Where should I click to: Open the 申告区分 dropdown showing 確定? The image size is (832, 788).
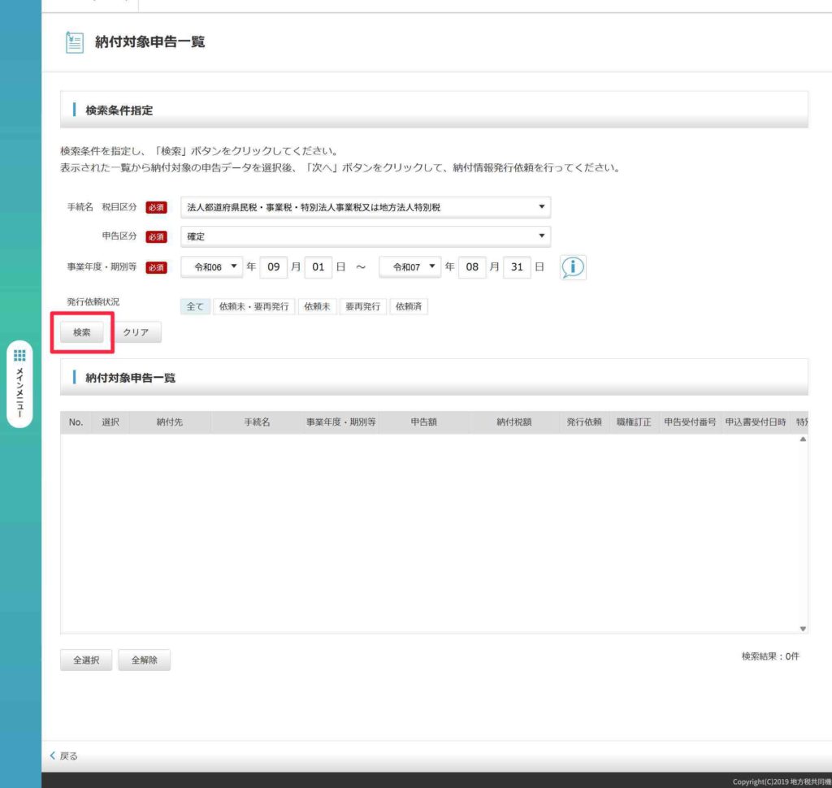coord(365,236)
